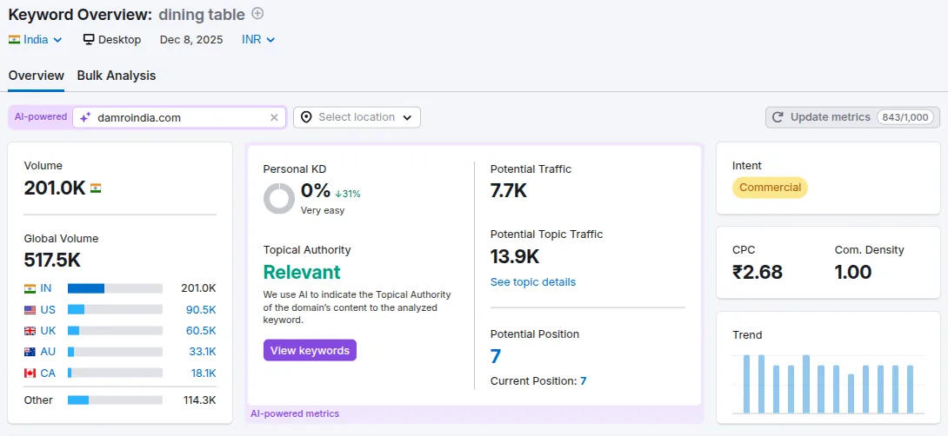Image resolution: width=948 pixels, height=436 pixels.
Task: Click the AI sparkle icon in domain field
Action: [x=85, y=117]
